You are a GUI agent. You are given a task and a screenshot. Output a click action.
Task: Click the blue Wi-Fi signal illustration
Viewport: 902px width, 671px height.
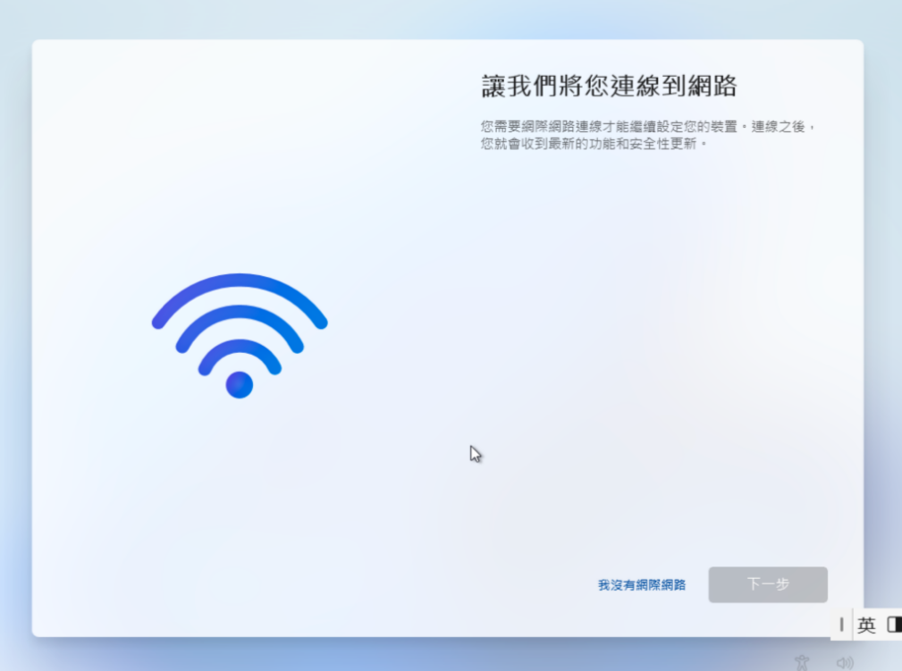240,336
